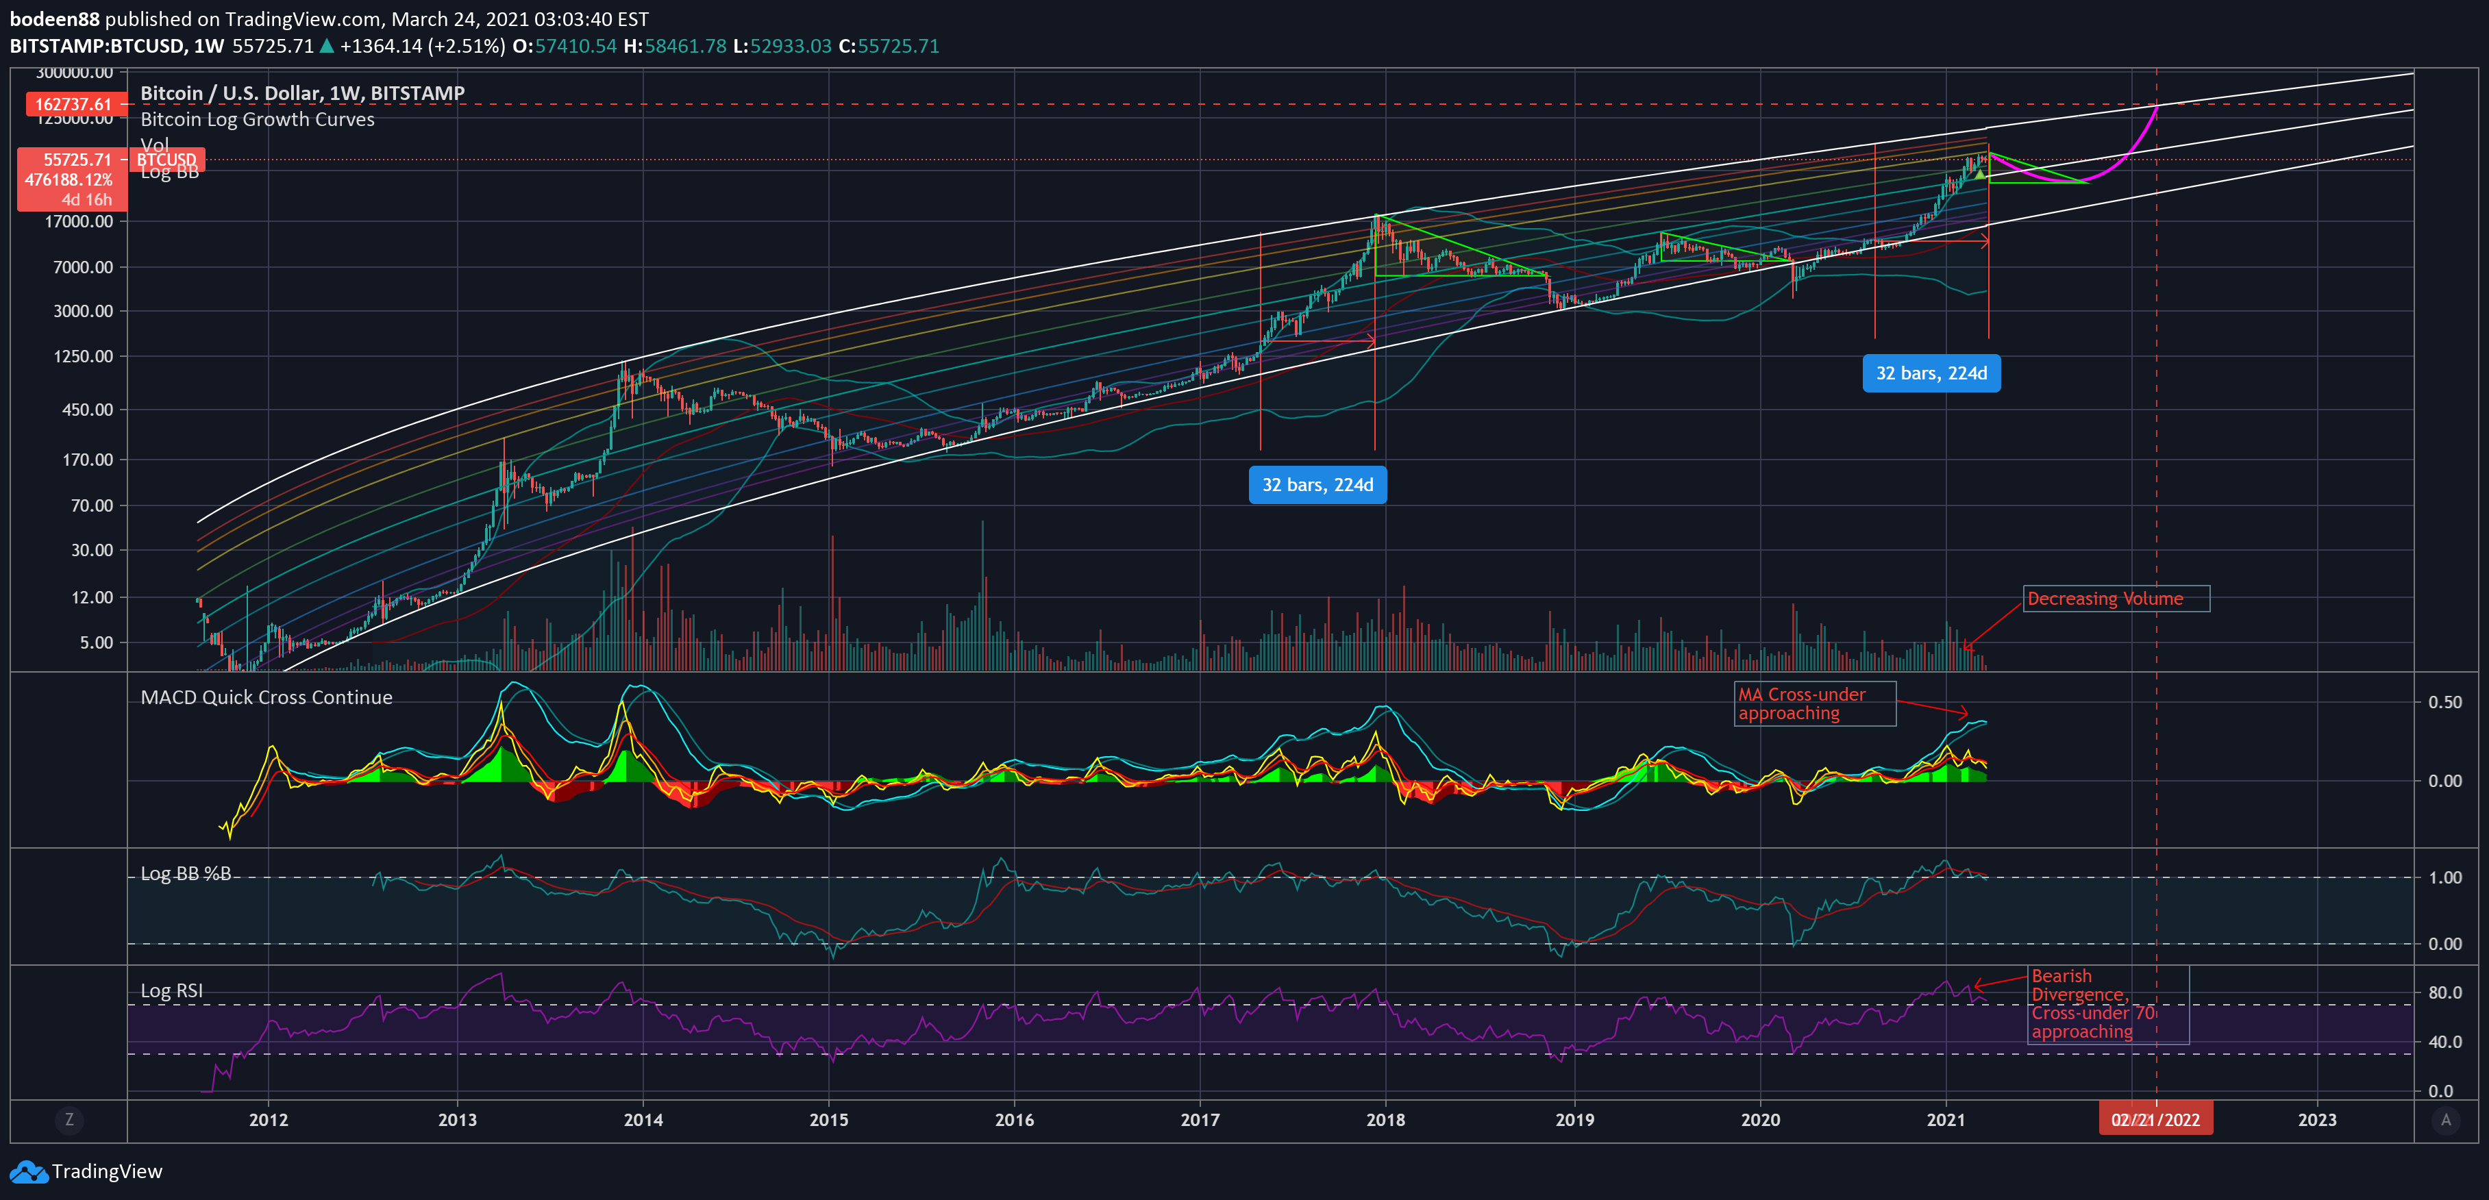Viewport: 2489px width, 1200px height.
Task: Click the Z button at bottom-left
Action: pos(69,1120)
